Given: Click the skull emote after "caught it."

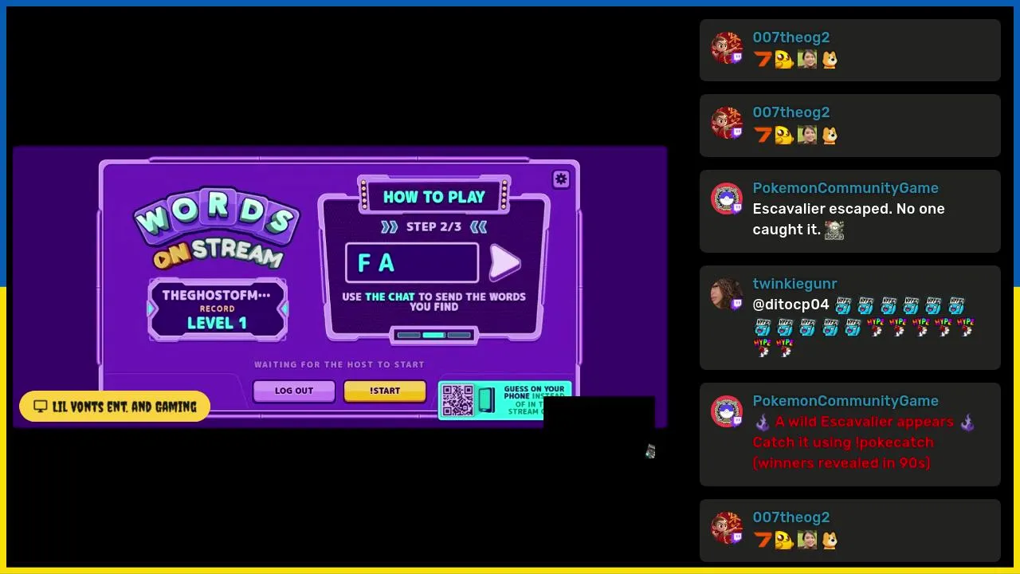Looking at the screenshot, I should coord(834,230).
